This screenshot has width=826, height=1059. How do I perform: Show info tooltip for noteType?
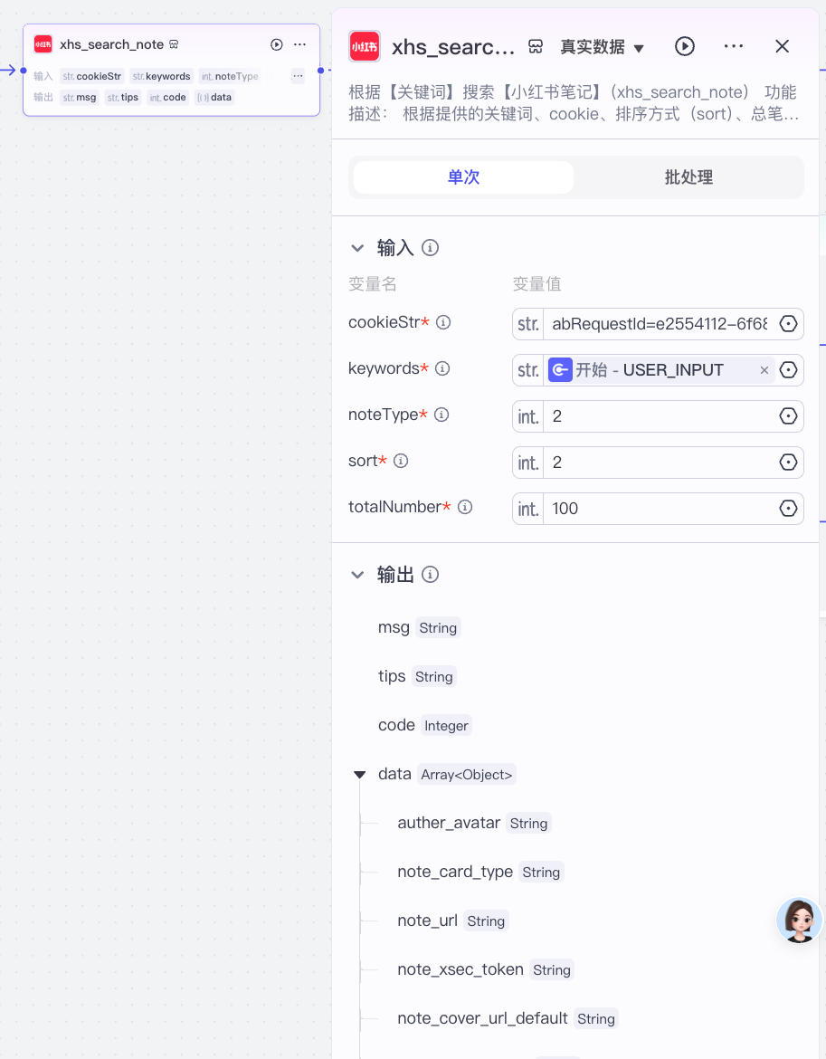pyautogui.click(x=441, y=414)
